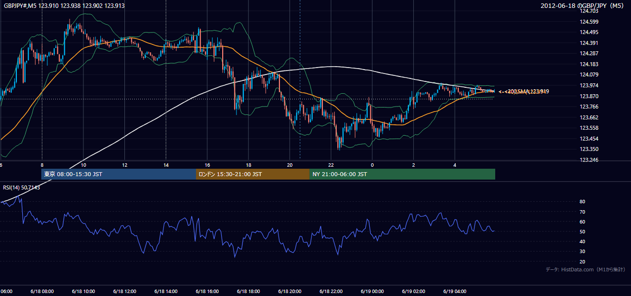The height and width of the screenshot is (296, 631).
Task: Click the RSI scale value 30
Action: click(583, 252)
